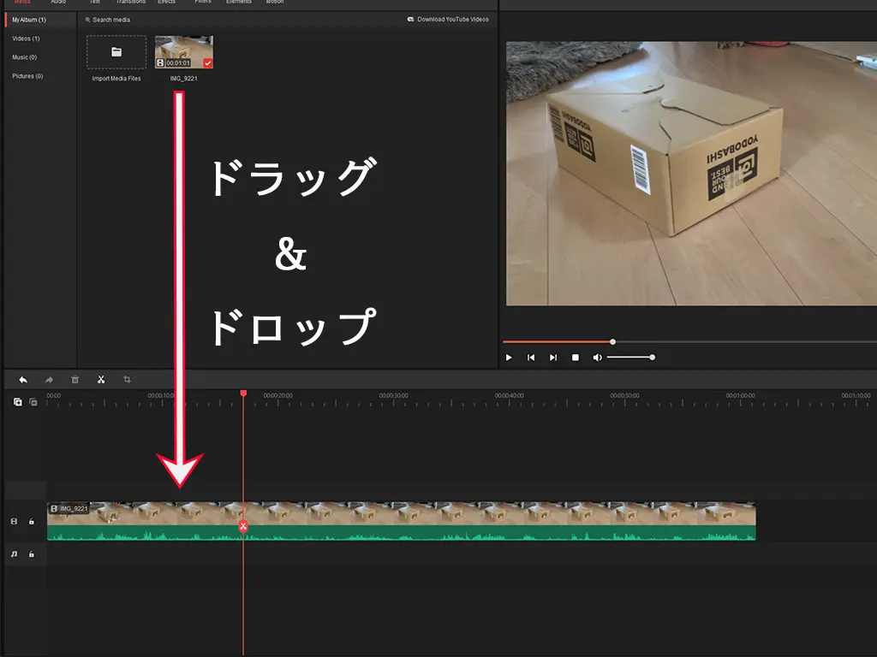
Task: Click the 00:01:00:00 mark on the ruler
Action: point(741,395)
